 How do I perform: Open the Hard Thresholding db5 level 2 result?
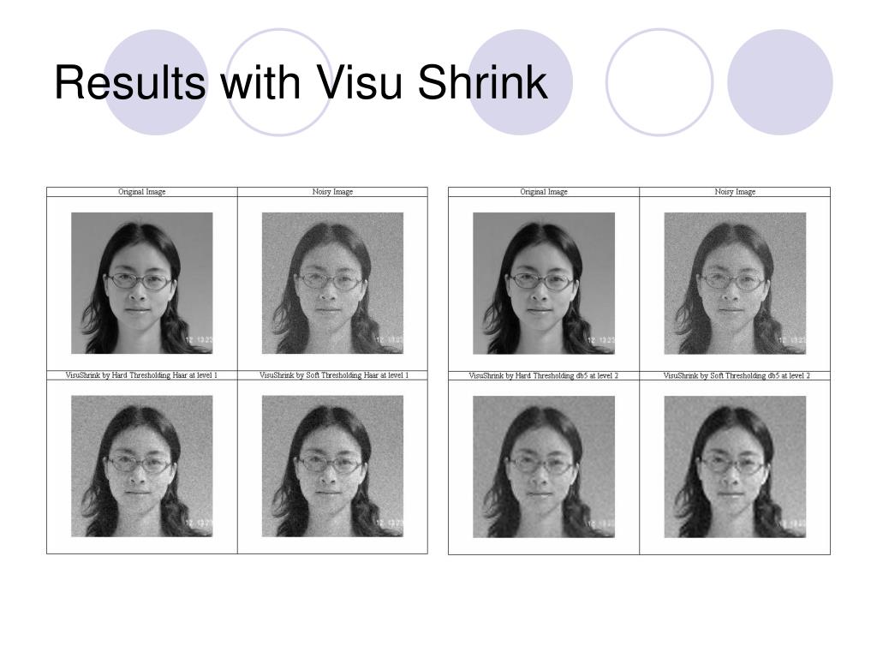[x=544, y=467]
